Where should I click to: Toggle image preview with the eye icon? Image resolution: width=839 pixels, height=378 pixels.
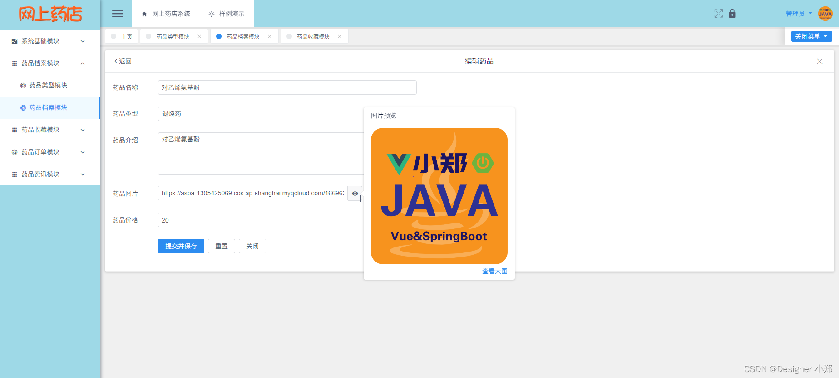point(355,194)
